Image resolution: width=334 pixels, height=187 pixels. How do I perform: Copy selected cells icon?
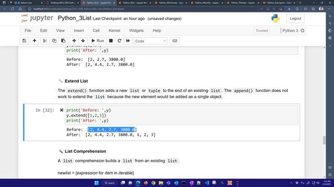click(x=54, y=41)
